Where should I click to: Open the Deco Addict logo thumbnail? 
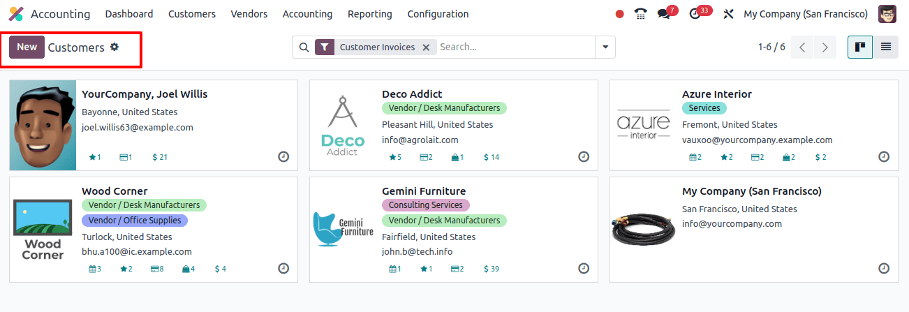pyautogui.click(x=343, y=125)
